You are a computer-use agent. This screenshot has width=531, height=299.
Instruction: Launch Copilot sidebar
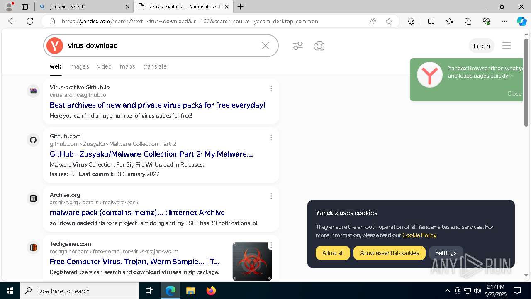pyautogui.click(x=521, y=21)
